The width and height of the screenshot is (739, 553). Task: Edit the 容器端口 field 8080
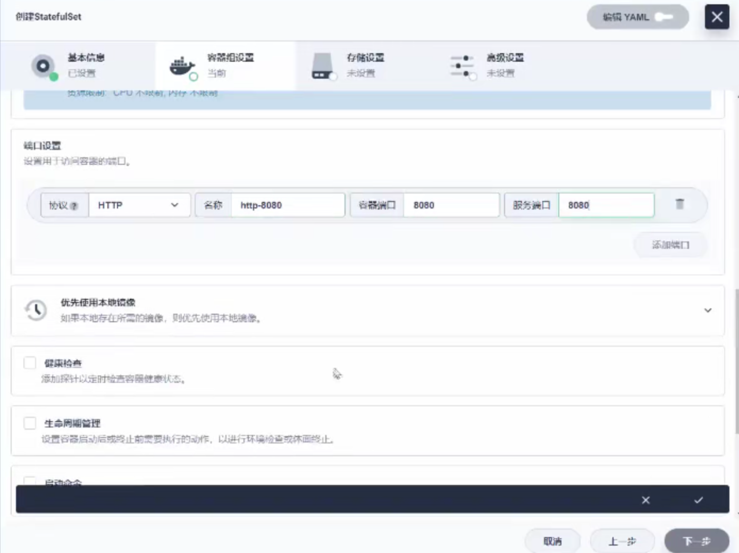451,205
